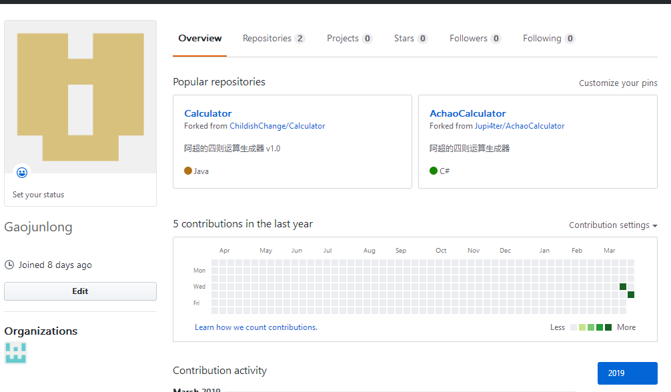Screen dimensions: 671x392
Task: Select the 2019 year filter button
Action: click(627, 373)
